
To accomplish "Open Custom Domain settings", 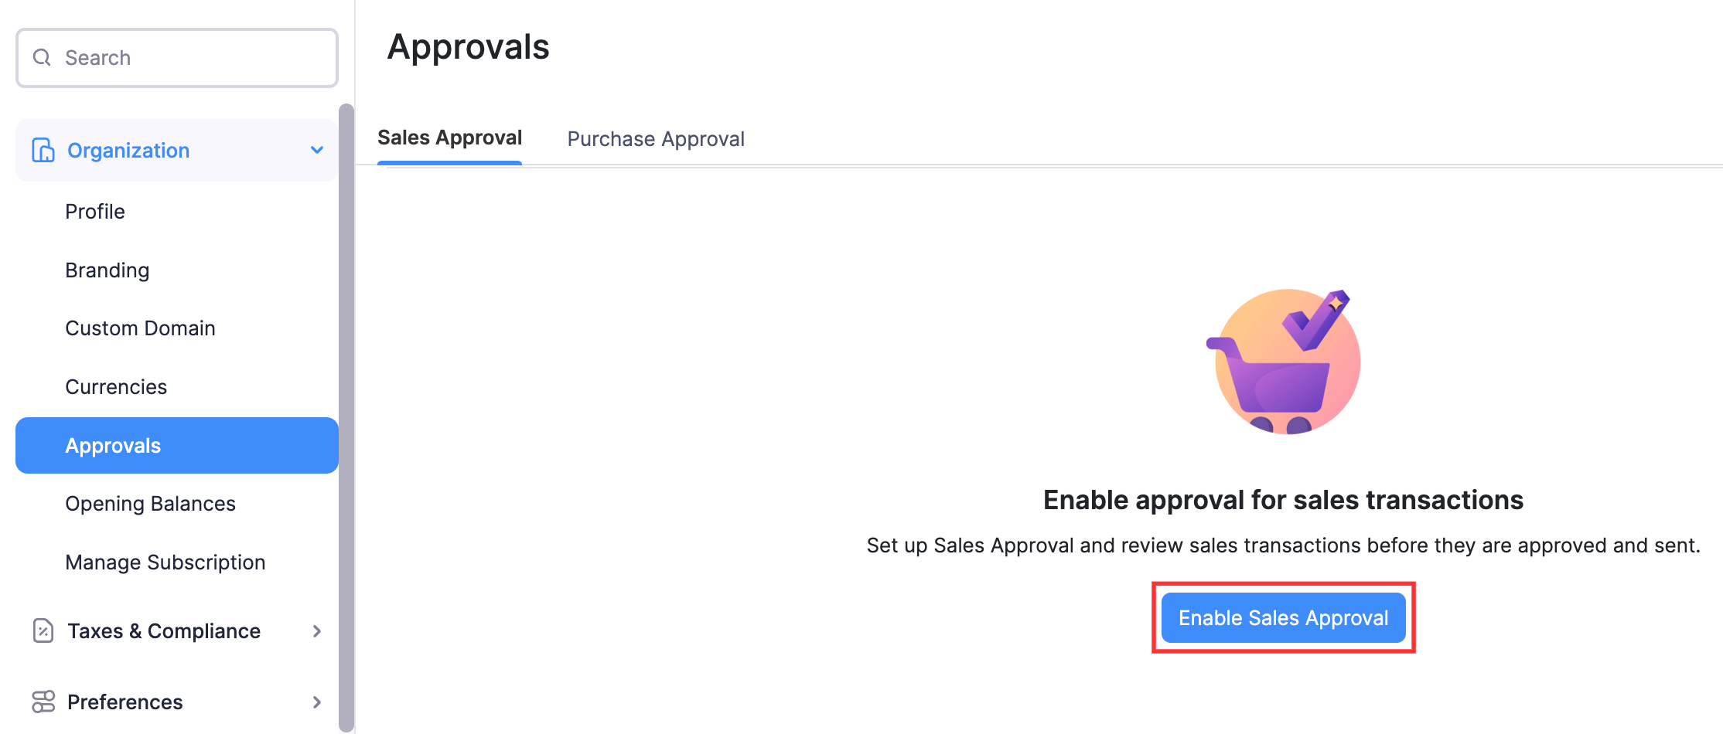I will tap(140, 328).
